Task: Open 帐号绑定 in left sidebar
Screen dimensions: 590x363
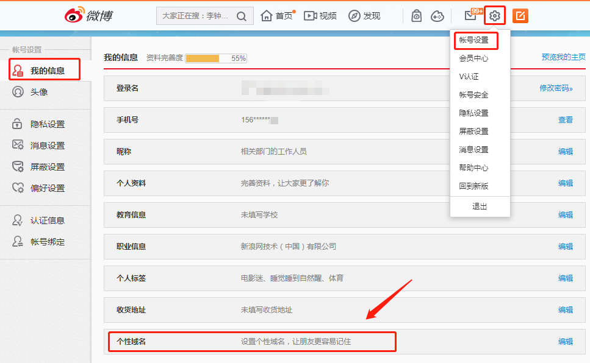Action: tap(47, 242)
